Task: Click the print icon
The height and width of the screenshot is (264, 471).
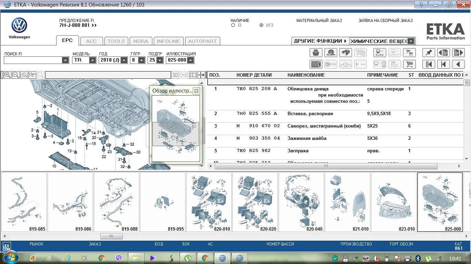Action: (316, 53)
